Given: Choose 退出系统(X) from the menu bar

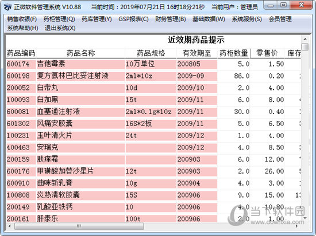Looking at the screenshot, I should click(x=60, y=28).
